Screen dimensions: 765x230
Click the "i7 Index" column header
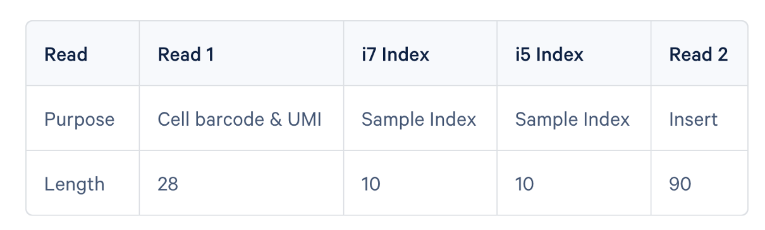coord(420,54)
